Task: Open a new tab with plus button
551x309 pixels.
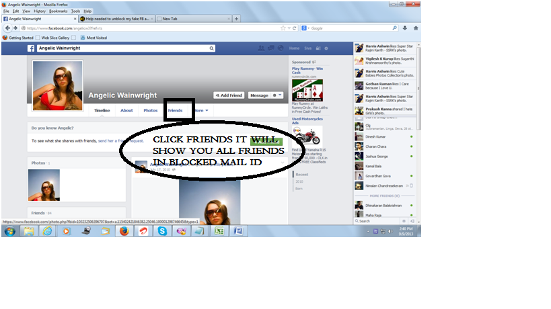Action: tap(237, 19)
